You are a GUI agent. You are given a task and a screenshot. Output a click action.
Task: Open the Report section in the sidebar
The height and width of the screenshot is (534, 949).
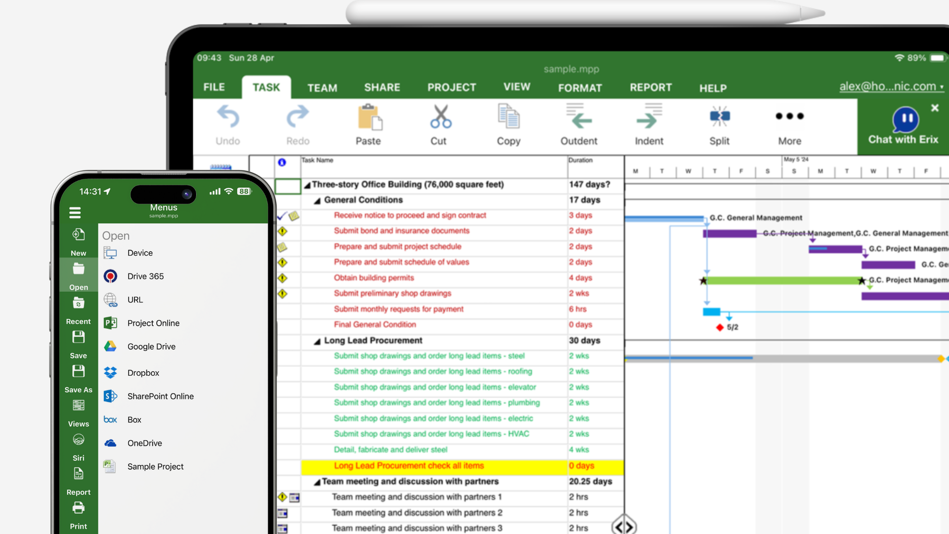pos(78,474)
